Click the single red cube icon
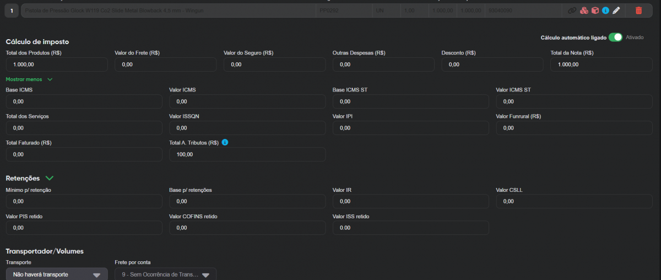This screenshot has height=280, width=661. tap(595, 10)
